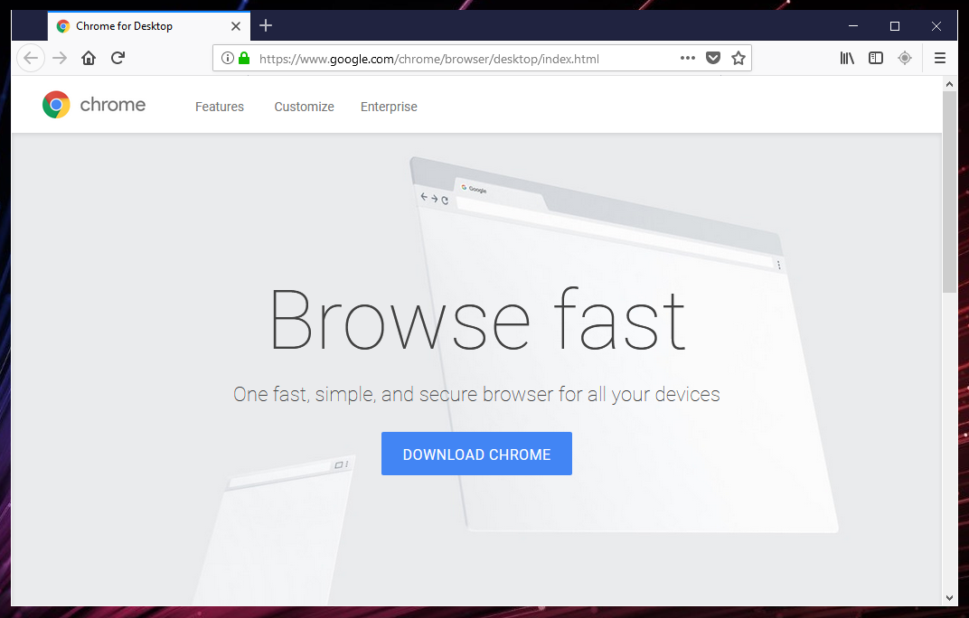The width and height of the screenshot is (969, 618).
Task: Open the Library bookmarks and history icon
Action: (847, 58)
